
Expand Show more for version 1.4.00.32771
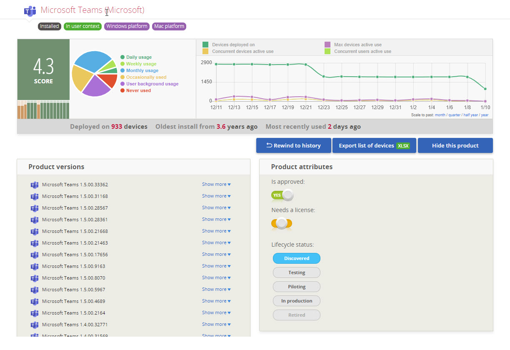[216, 324]
